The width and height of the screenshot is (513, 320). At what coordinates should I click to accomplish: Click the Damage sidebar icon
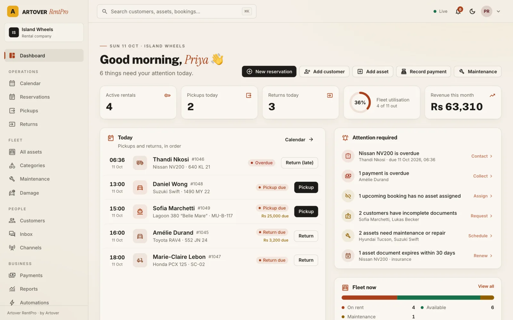tap(12, 193)
